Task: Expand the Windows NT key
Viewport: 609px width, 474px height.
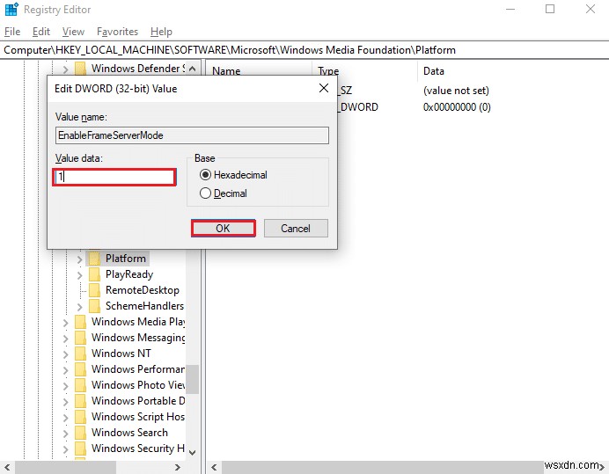Action: click(66, 354)
